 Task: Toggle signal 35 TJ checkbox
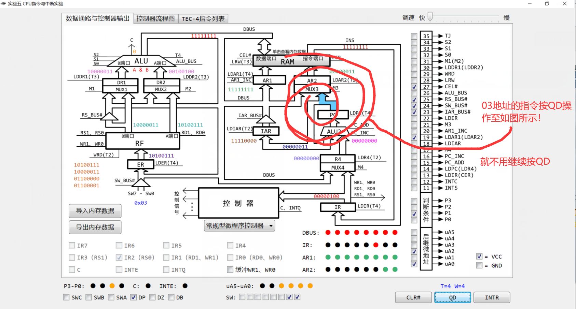pyautogui.click(x=414, y=36)
